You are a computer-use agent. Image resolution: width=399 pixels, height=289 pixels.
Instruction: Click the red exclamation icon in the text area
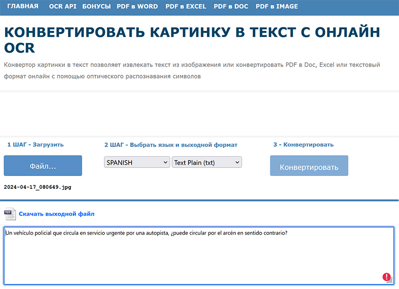point(386,277)
